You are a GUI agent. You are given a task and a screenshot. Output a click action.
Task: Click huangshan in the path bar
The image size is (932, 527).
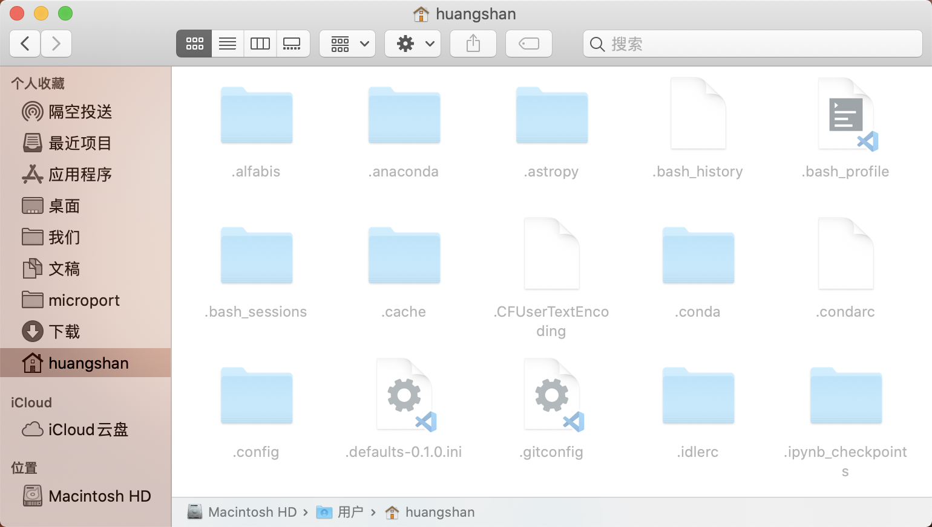pyautogui.click(x=430, y=512)
